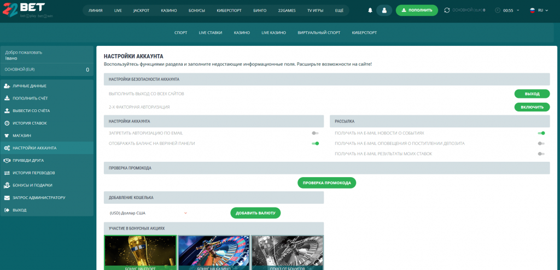
Task: Click the Личные данные sidebar icon
Action: (x=7, y=86)
